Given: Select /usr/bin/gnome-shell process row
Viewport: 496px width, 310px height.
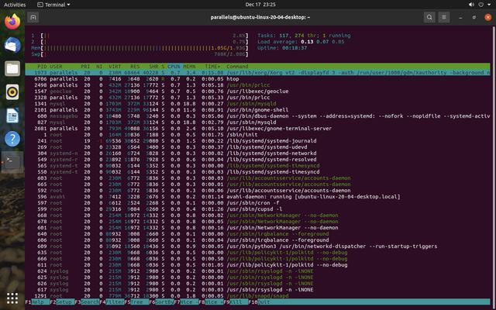Looking at the screenshot, I should [x=257, y=110].
